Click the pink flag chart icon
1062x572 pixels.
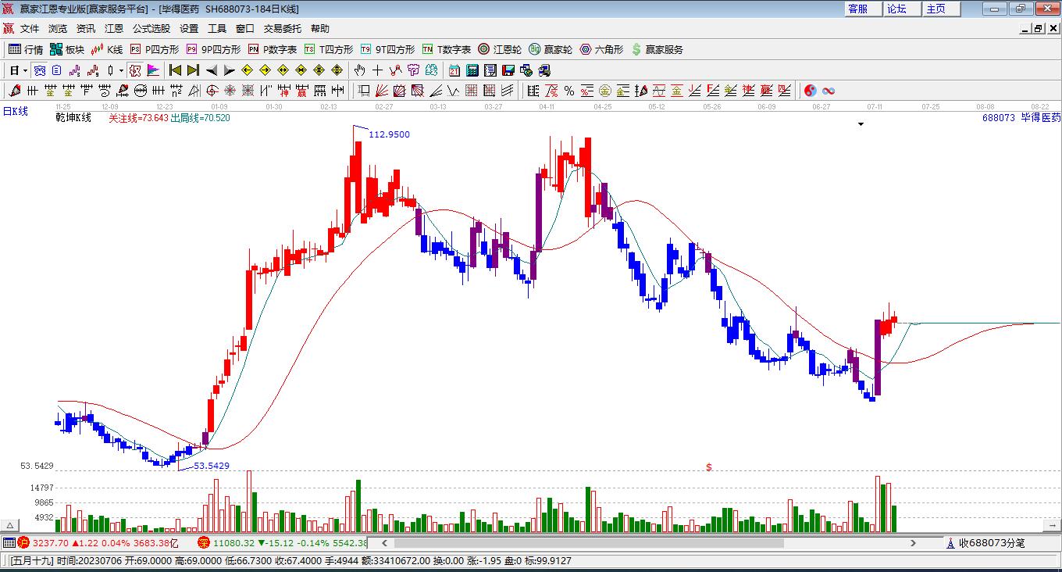(153, 70)
